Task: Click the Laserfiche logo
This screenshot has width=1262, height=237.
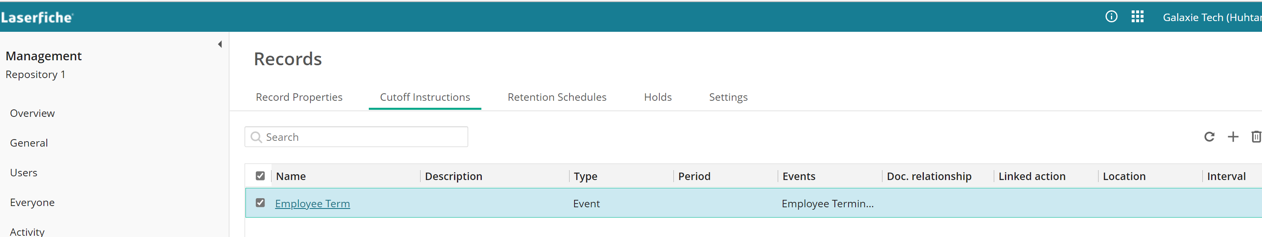Action: 37,18
